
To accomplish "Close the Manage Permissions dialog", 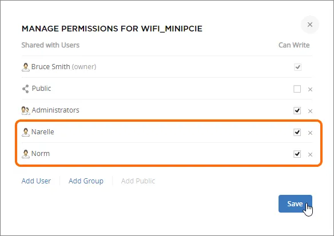I will pyautogui.click(x=310, y=25).
